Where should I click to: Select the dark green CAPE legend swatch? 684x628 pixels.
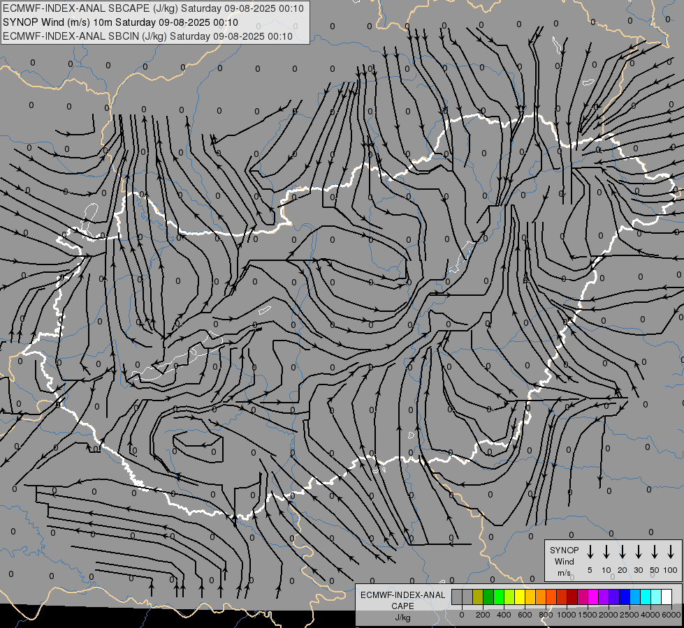coord(488,597)
